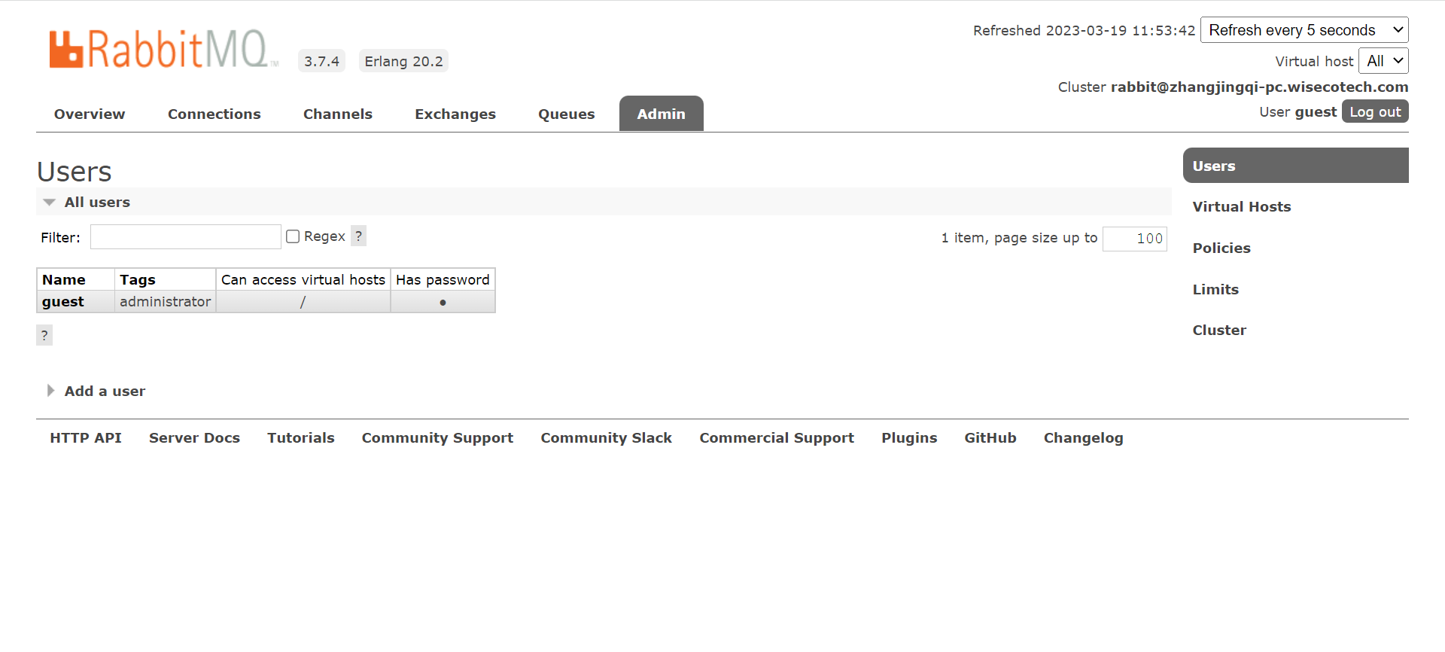
Task: Sort the users table by Name
Action: point(64,279)
